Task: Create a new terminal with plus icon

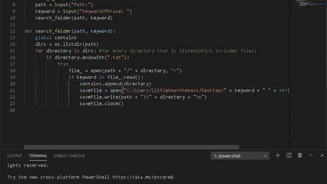Action: coord(277,155)
